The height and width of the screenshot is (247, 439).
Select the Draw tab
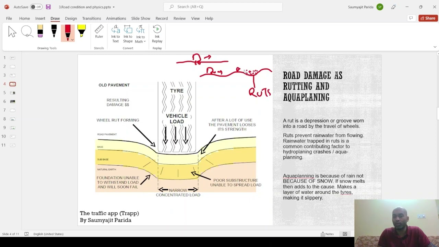[55, 18]
